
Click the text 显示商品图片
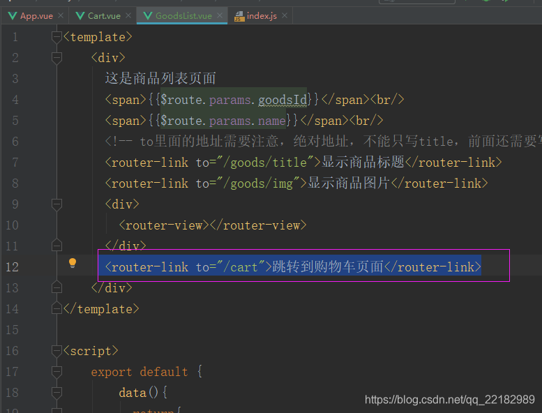tap(349, 183)
